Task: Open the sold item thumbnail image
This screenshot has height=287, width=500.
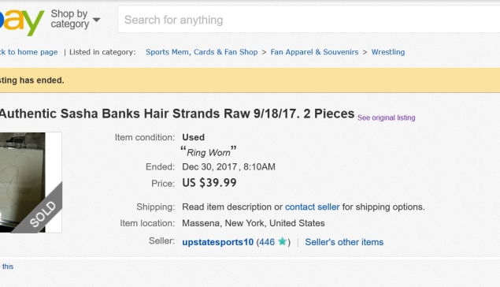Action: pos(31,182)
